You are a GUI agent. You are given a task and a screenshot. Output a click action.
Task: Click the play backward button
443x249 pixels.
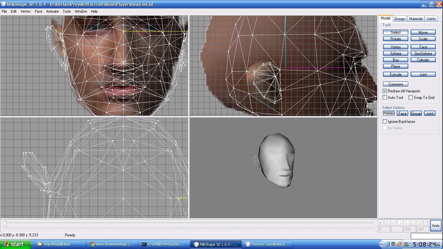(394, 223)
